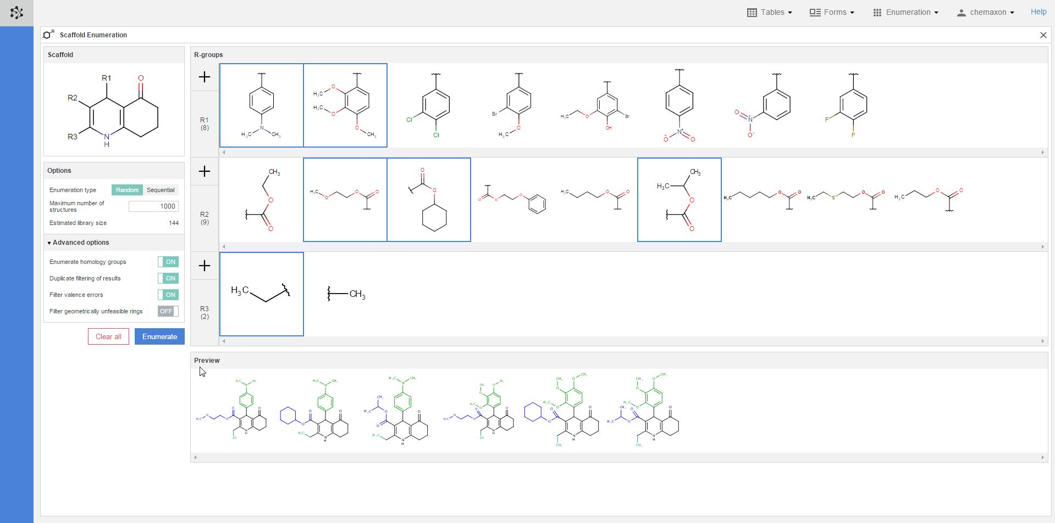Toggle Enumerate homology groups switch

pos(168,262)
